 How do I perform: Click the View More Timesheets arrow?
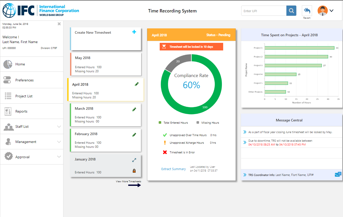134,185
